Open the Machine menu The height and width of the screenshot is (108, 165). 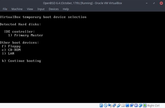pos(17,9)
